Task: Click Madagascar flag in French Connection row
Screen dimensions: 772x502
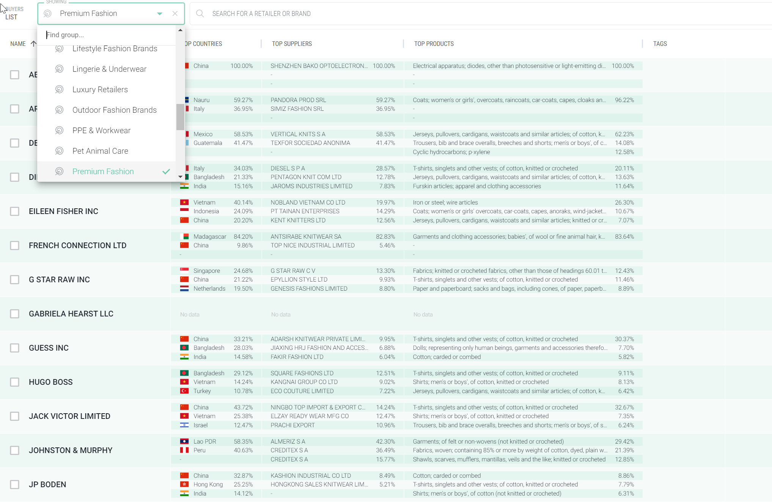Action: coord(184,237)
